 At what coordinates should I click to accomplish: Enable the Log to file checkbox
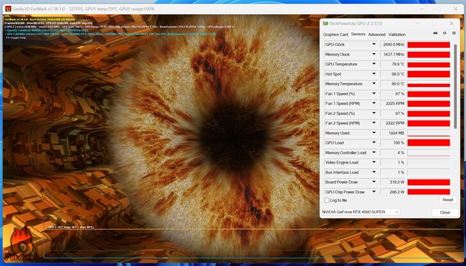326,200
